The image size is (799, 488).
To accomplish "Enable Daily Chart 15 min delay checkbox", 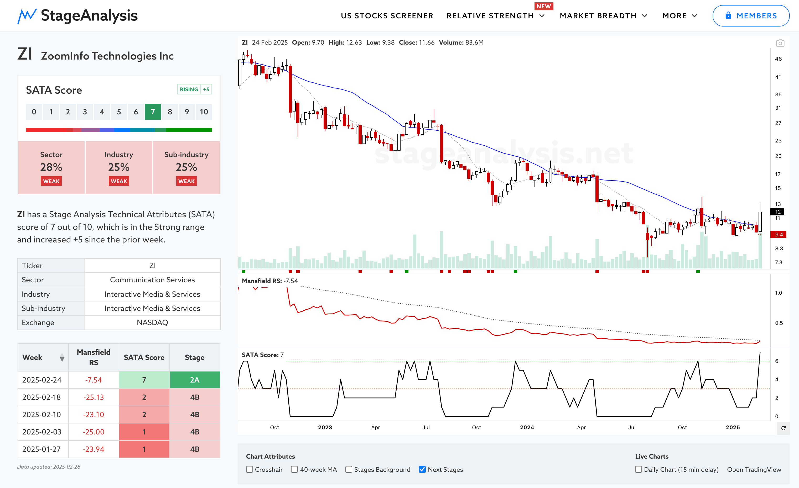I will pyautogui.click(x=639, y=470).
